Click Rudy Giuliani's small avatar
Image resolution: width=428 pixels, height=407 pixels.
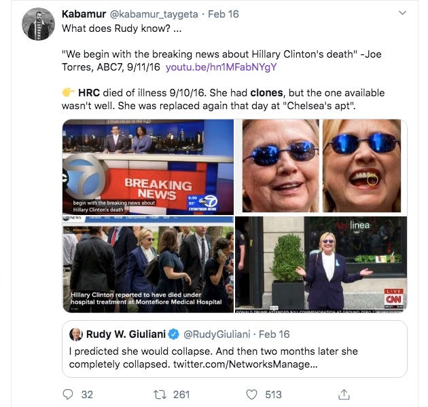coord(76,334)
